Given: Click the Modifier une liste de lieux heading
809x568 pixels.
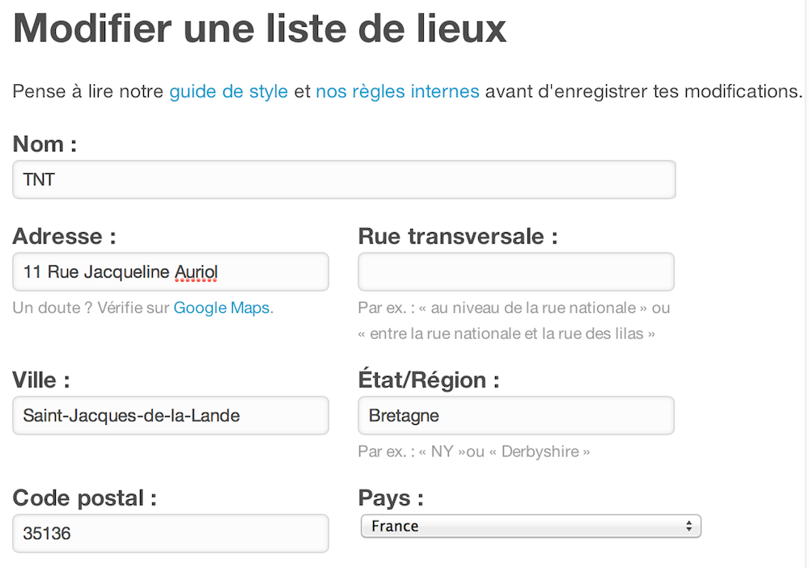Looking at the screenshot, I should [x=260, y=28].
